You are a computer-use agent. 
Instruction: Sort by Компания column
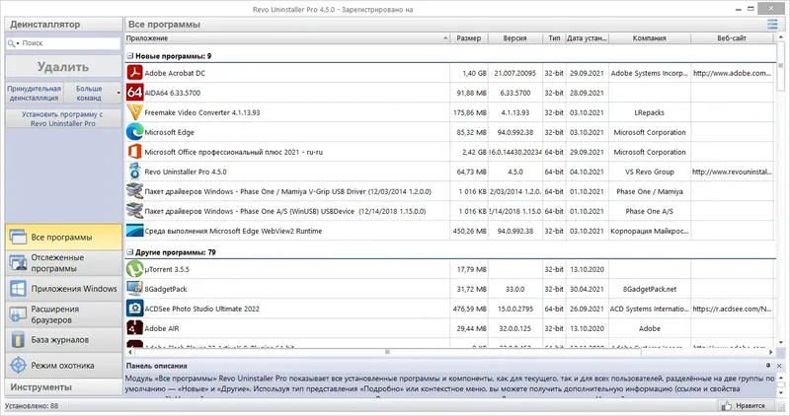[x=650, y=38]
